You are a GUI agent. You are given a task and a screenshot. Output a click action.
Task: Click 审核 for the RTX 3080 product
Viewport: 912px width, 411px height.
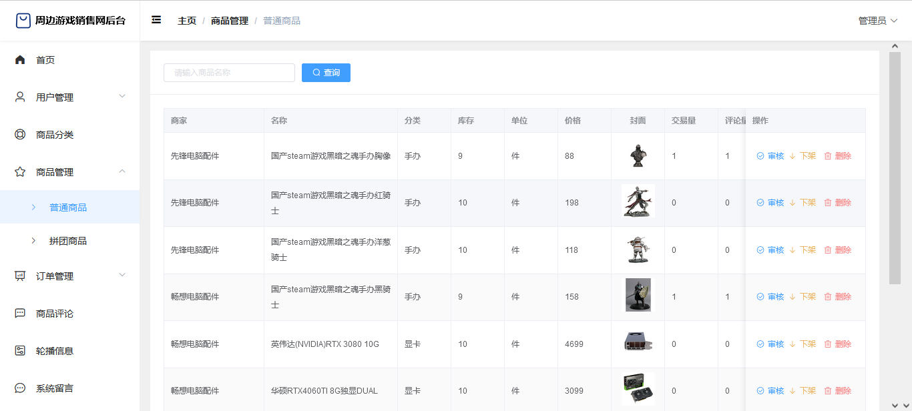click(770, 344)
